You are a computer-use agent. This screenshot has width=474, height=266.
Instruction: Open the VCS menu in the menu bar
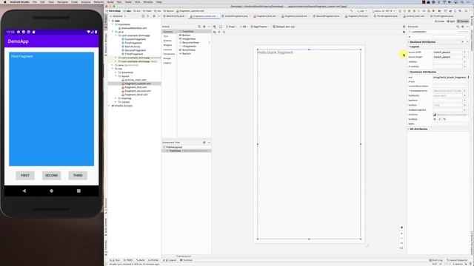(137, 1)
